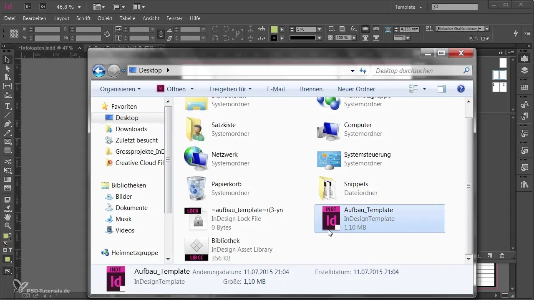Select Dokumente under Bibliotheken
The image size is (534, 300).
click(131, 207)
